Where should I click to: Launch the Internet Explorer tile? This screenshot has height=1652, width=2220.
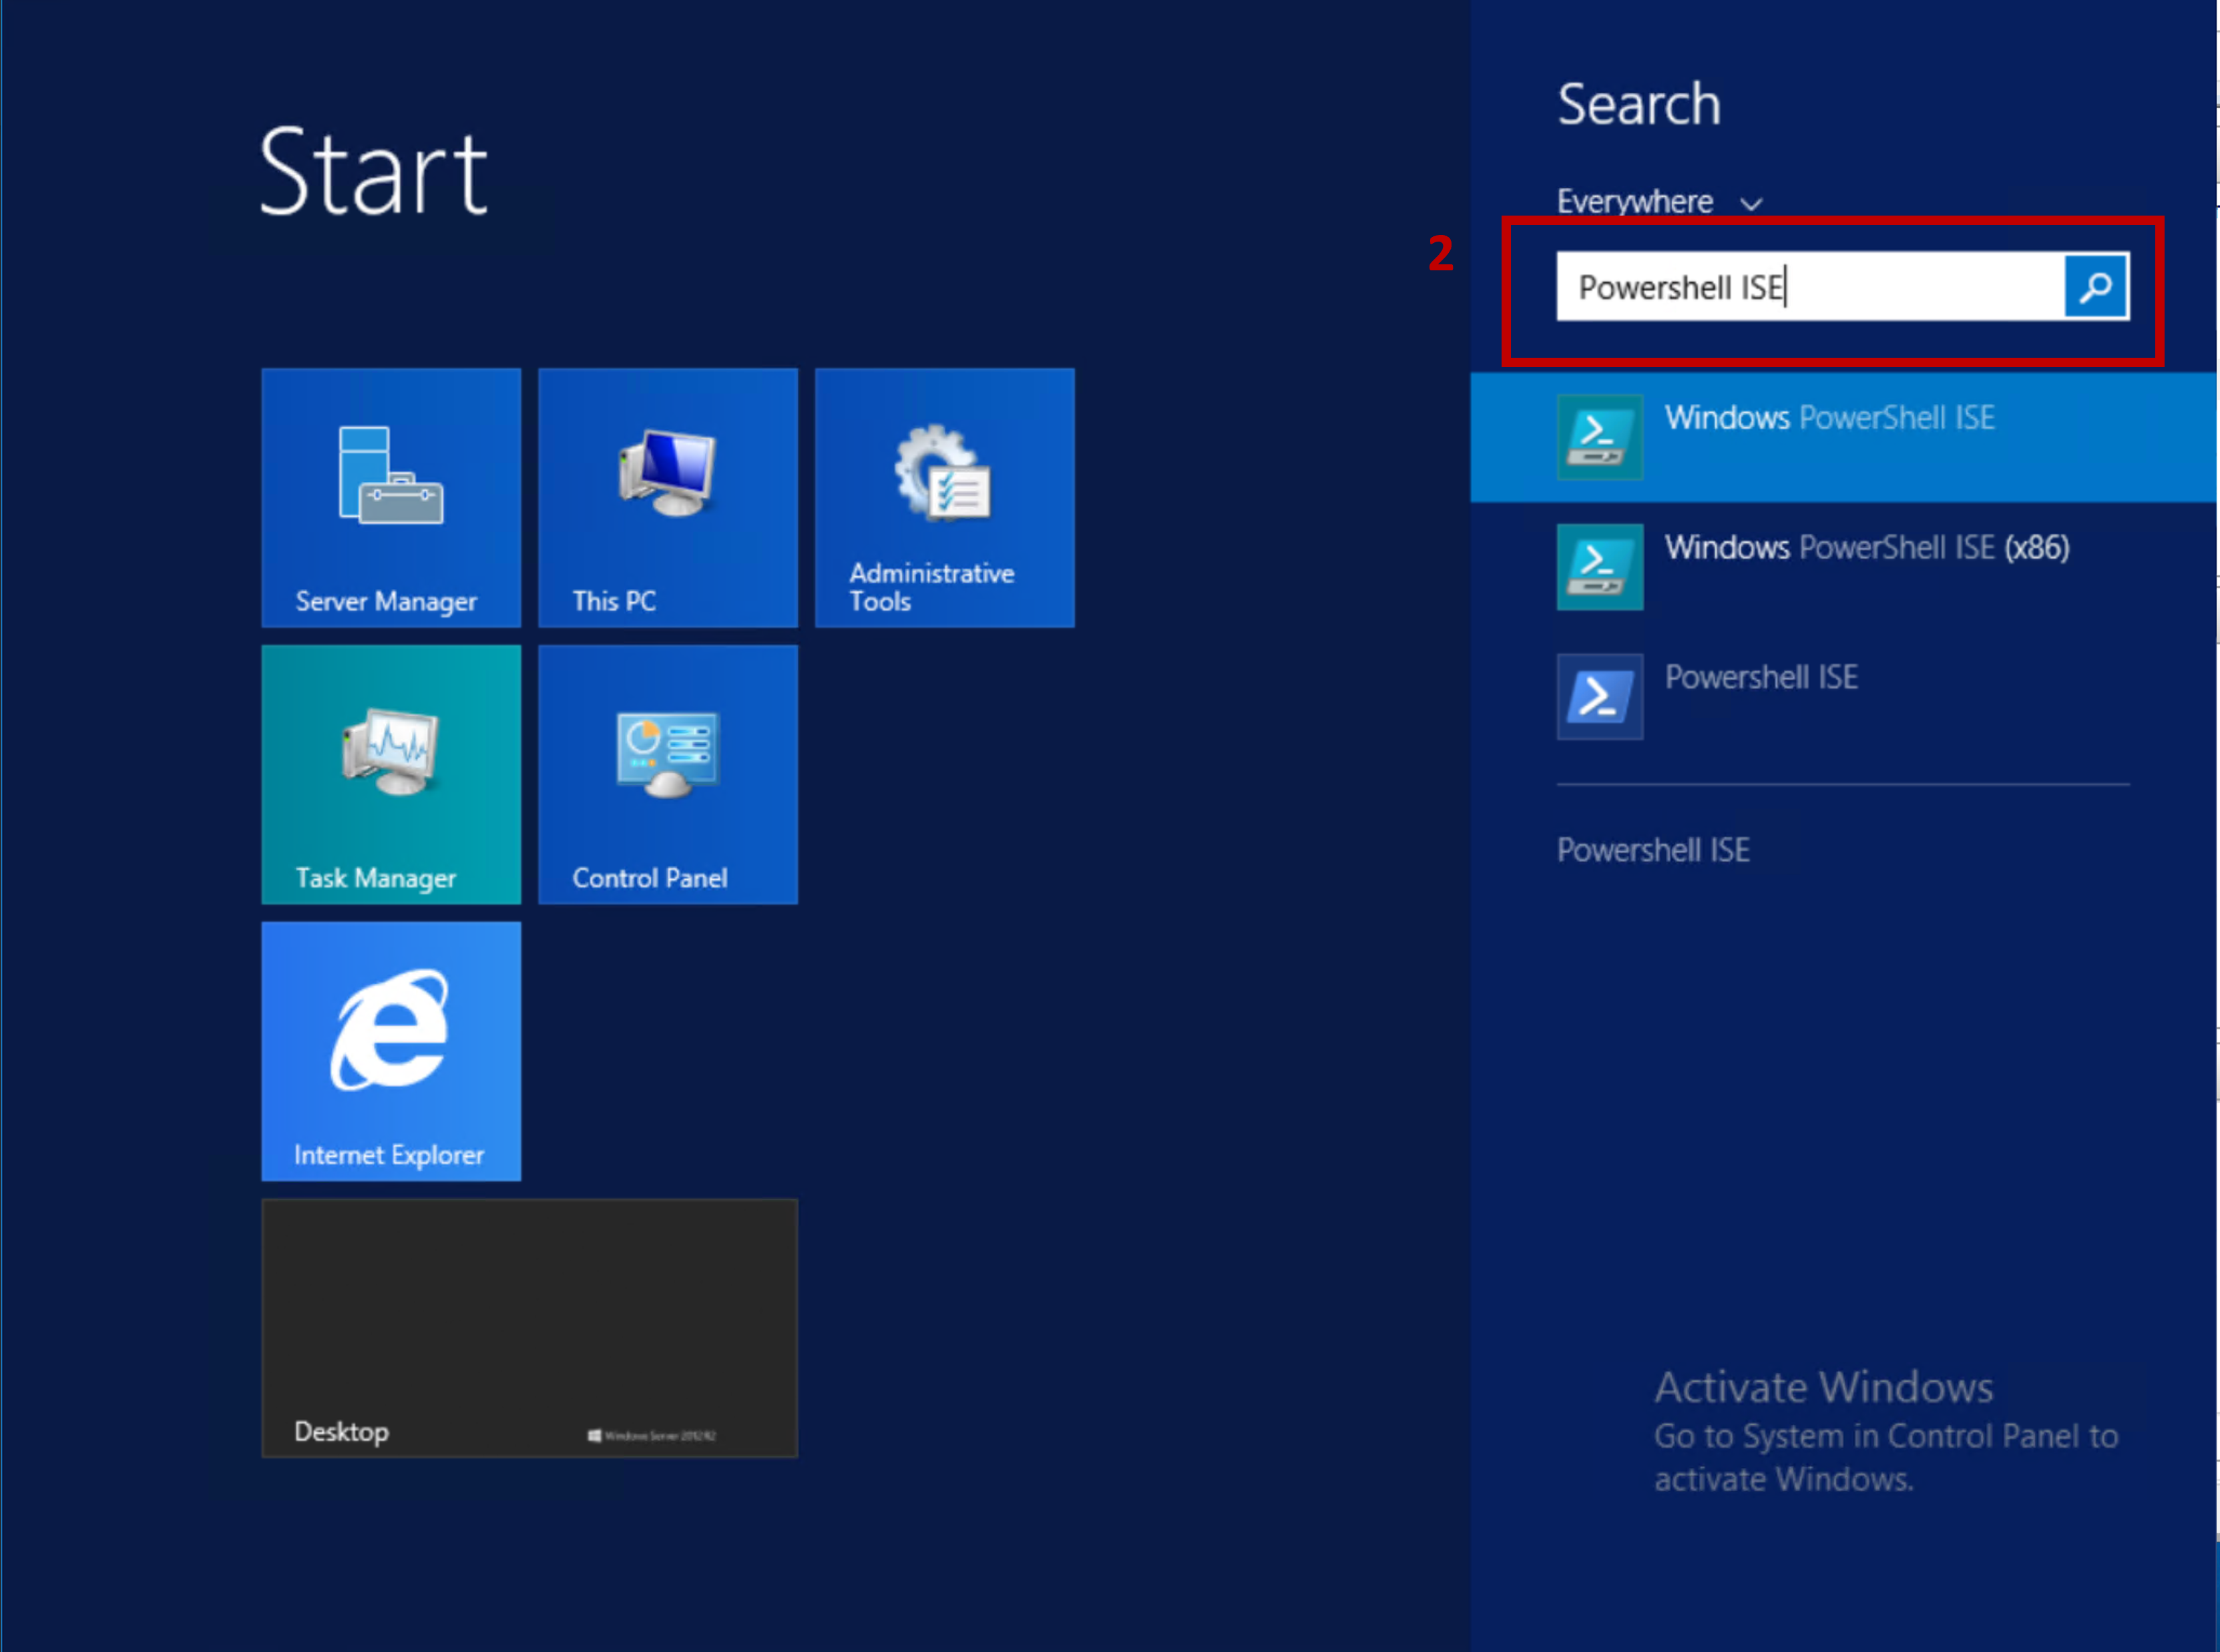pos(391,1051)
